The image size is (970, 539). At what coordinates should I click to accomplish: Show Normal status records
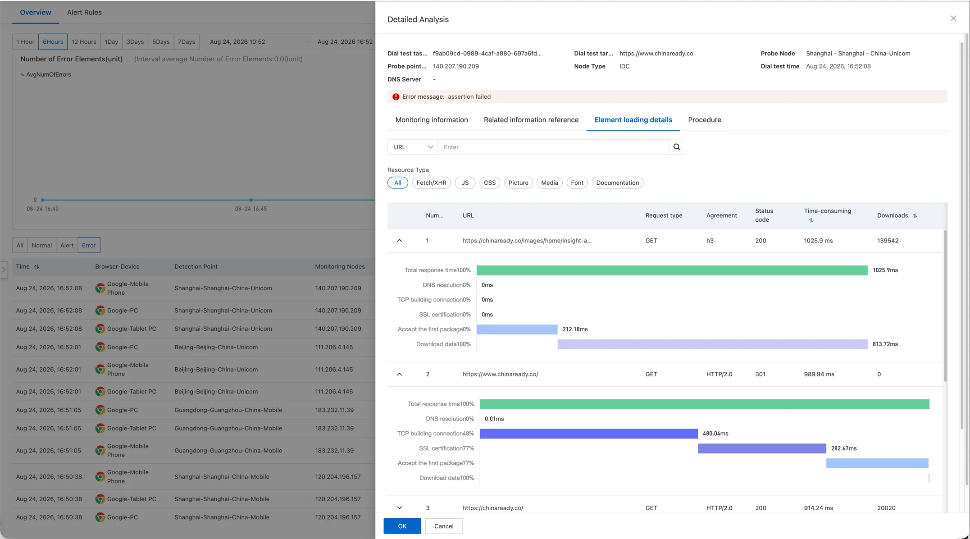tap(41, 245)
